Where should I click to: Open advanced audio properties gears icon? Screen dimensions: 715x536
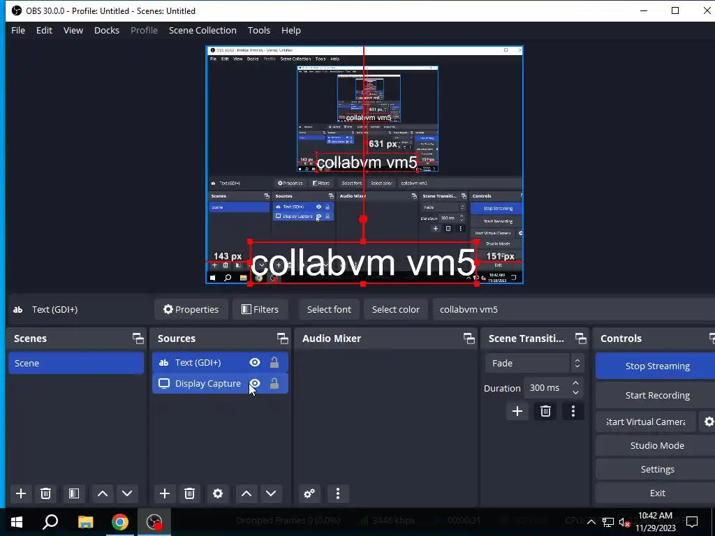(309, 493)
